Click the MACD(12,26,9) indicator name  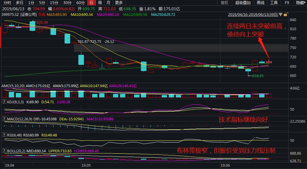tap(20, 119)
